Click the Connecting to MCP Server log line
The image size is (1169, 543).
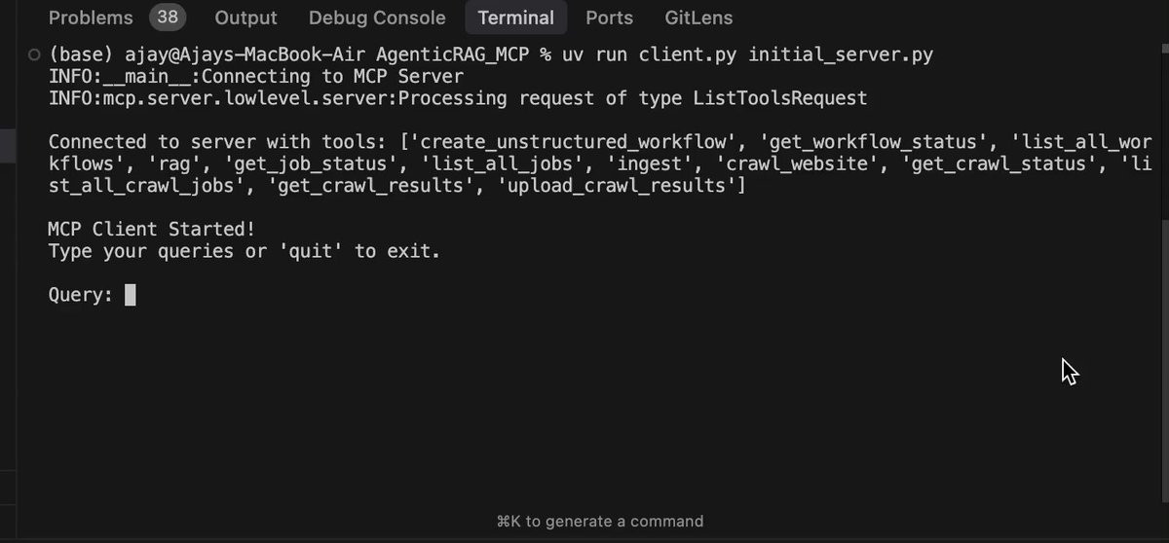tap(256, 76)
